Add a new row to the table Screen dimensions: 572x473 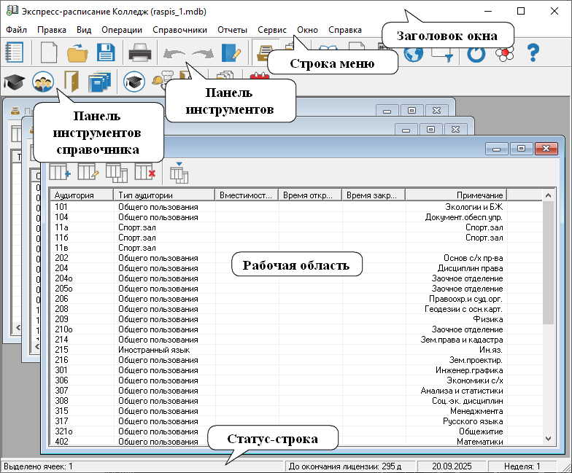pyautogui.click(x=60, y=173)
